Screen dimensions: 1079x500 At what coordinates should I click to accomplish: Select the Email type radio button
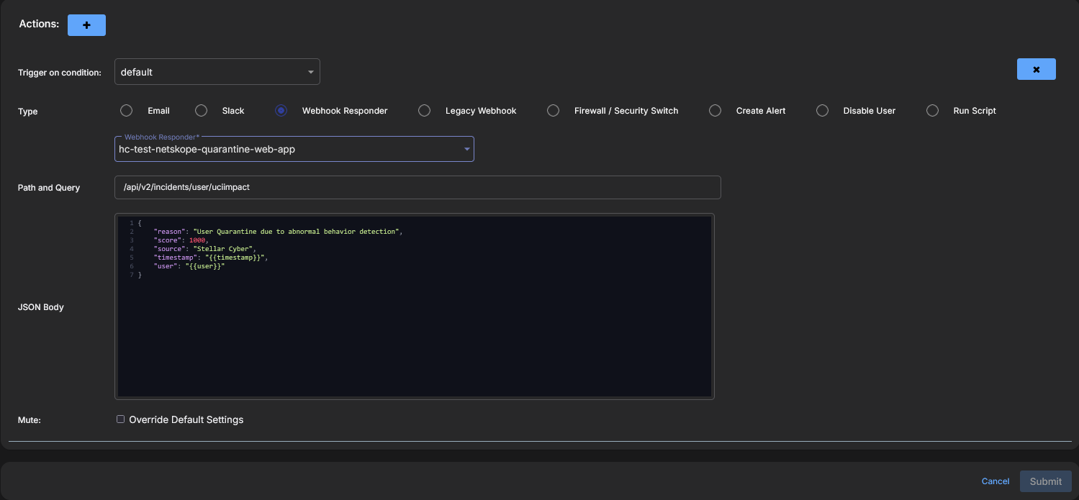127,111
